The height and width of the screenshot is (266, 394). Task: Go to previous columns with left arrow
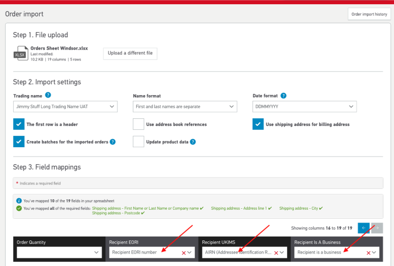point(364,228)
